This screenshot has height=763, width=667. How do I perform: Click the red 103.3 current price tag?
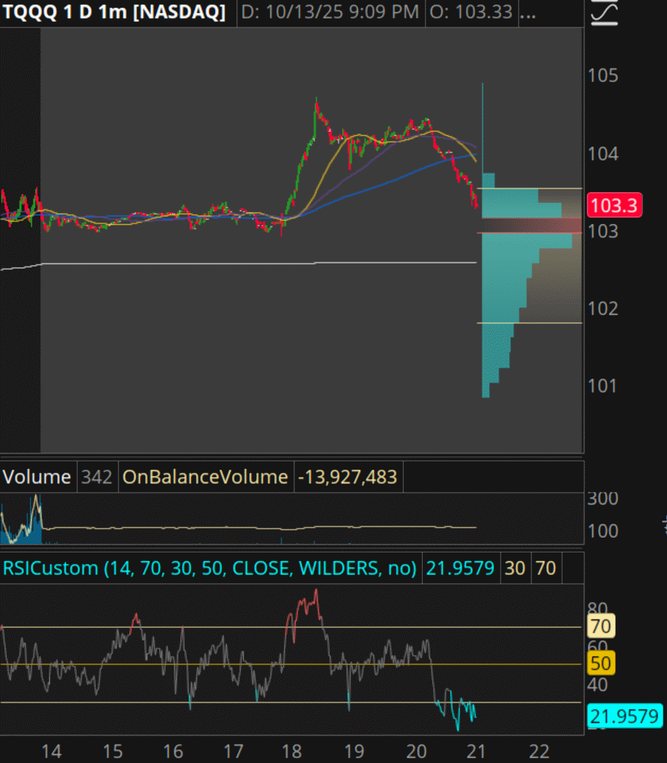coord(615,206)
